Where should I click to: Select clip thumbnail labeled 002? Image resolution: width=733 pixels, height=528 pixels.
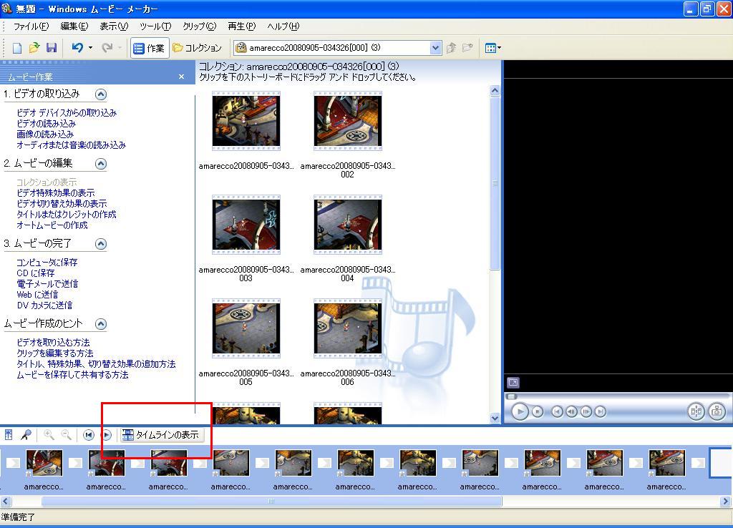tap(348, 121)
